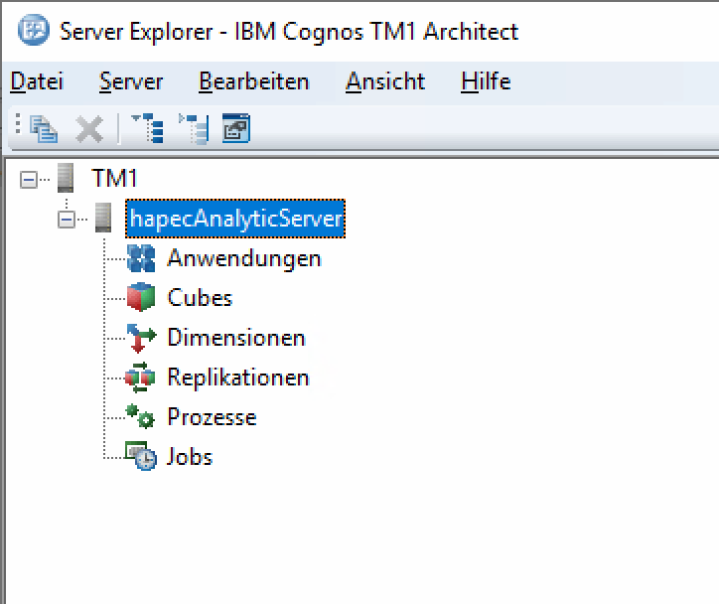Click the Anwendungen icon in the tree
The height and width of the screenshot is (604, 719).
[142, 258]
